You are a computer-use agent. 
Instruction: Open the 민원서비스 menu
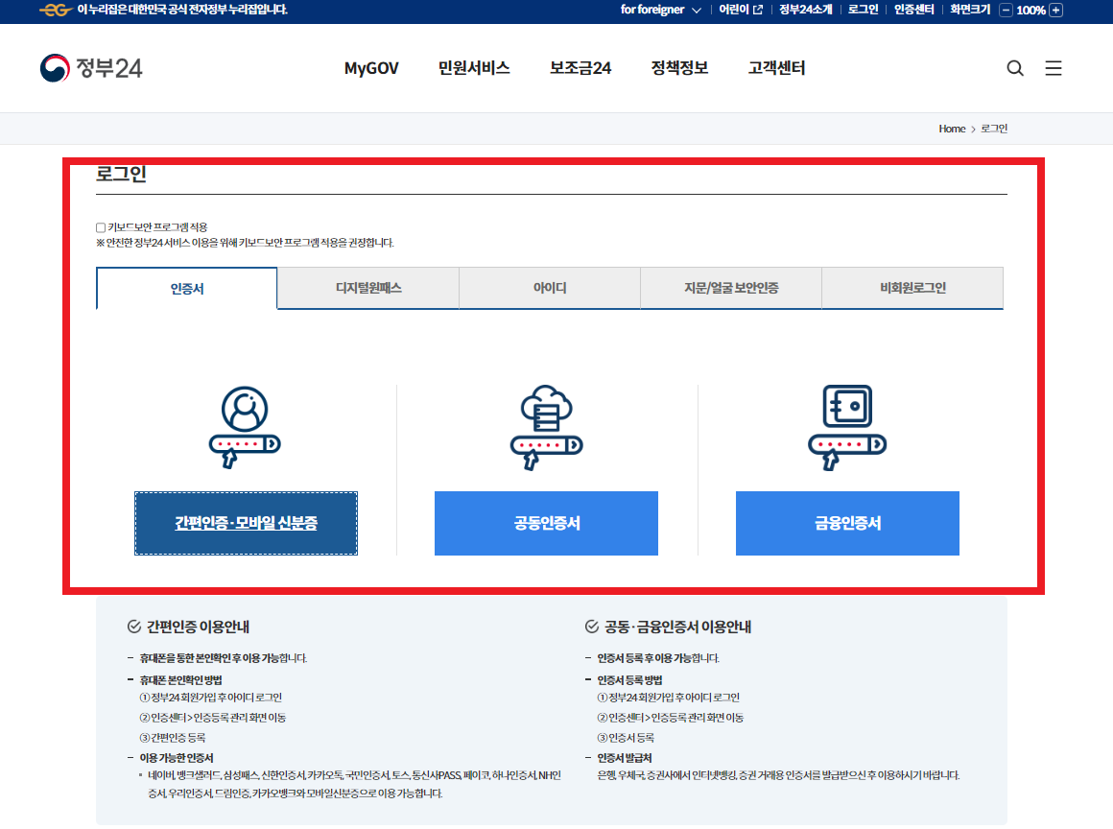[x=474, y=68]
